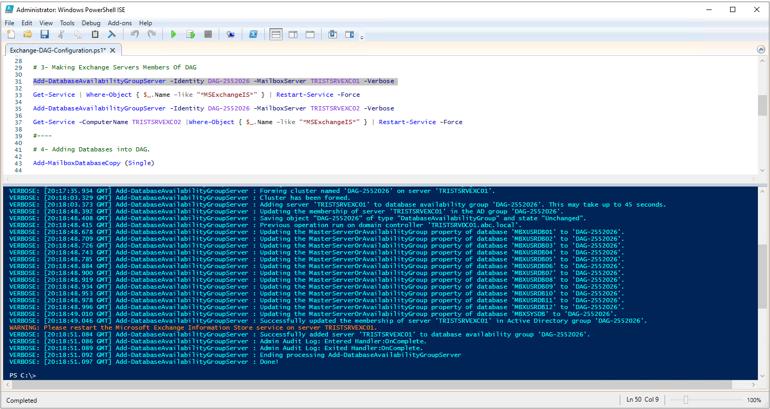Click the console line mentioning database 'MBXUSRDB01'

click(x=317, y=232)
